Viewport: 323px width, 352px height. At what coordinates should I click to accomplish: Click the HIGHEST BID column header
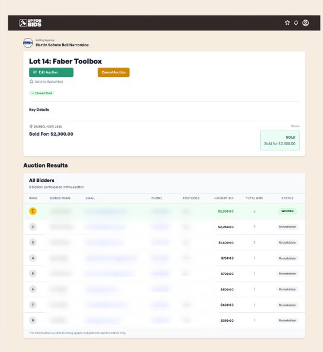pos(224,199)
